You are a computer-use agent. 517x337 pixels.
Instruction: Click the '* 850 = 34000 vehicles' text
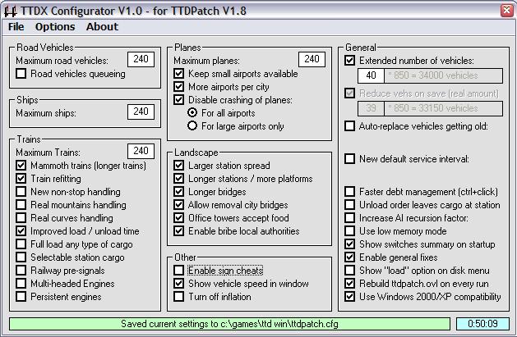(433, 75)
